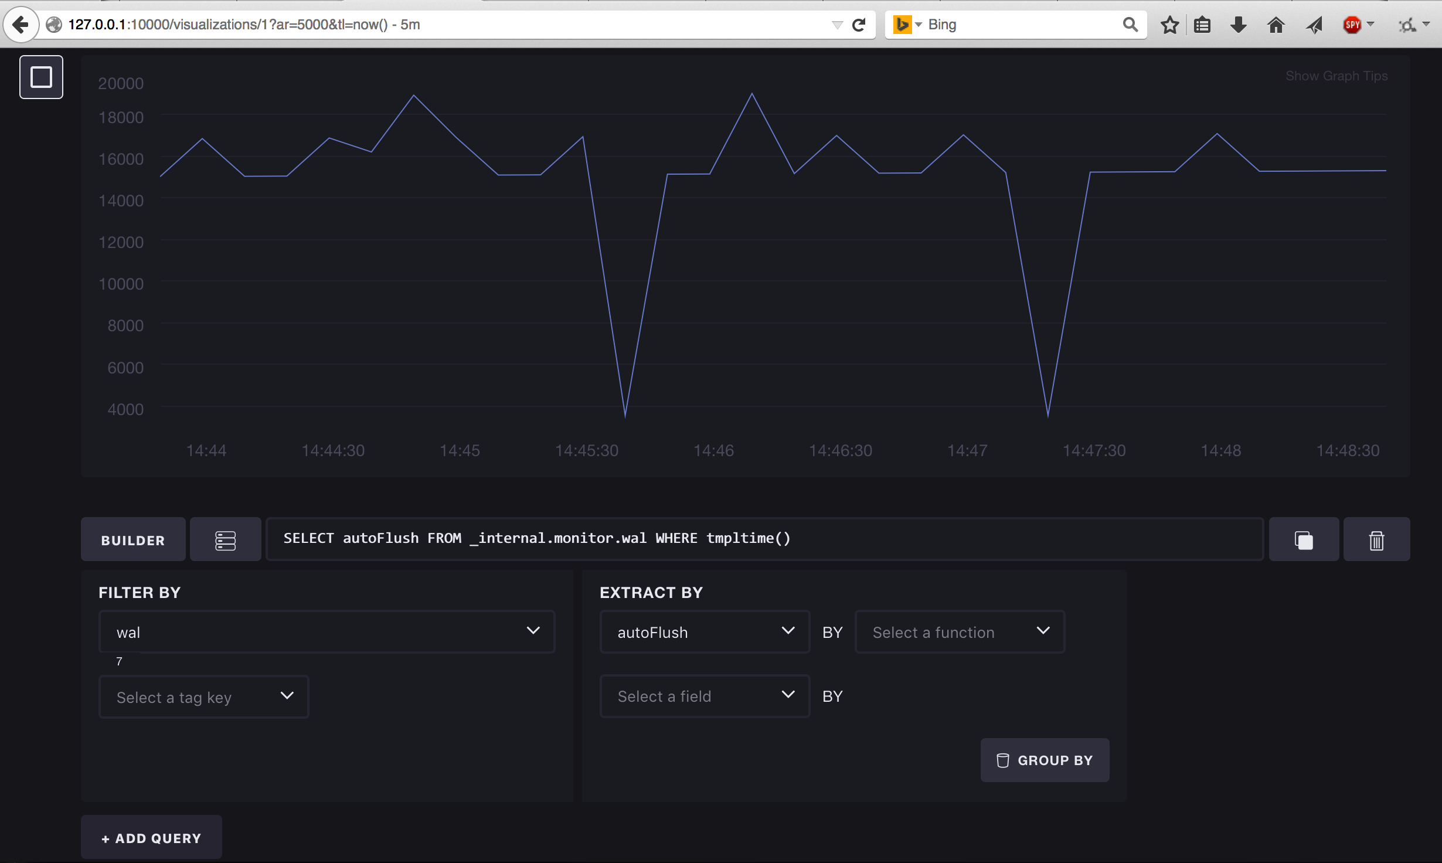1442x863 pixels.
Task: Open the downloads arrow icon
Action: coord(1238,25)
